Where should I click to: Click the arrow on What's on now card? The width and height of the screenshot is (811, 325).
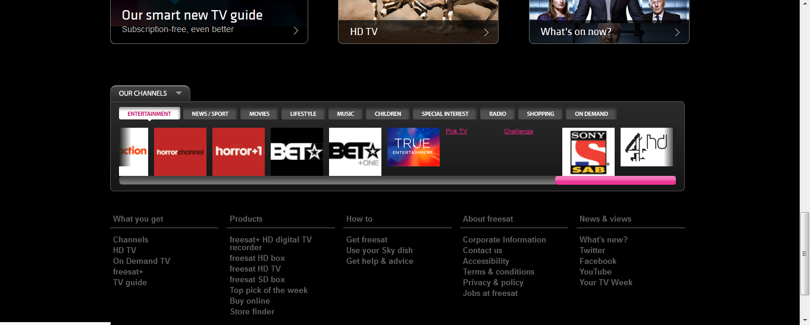coord(677,32)
